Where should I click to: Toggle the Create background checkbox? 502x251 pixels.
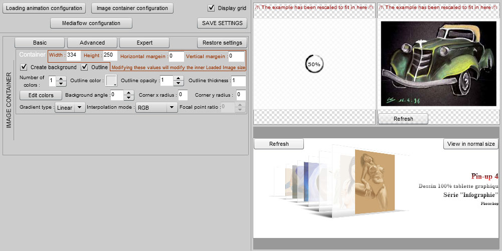pos(24,67)
